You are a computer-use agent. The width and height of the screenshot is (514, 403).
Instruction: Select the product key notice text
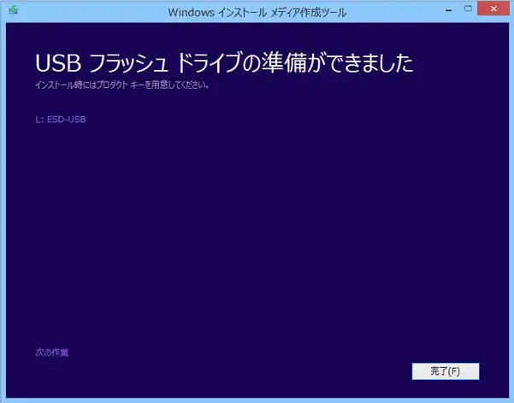pyautogui.click(x=122, y=85)
